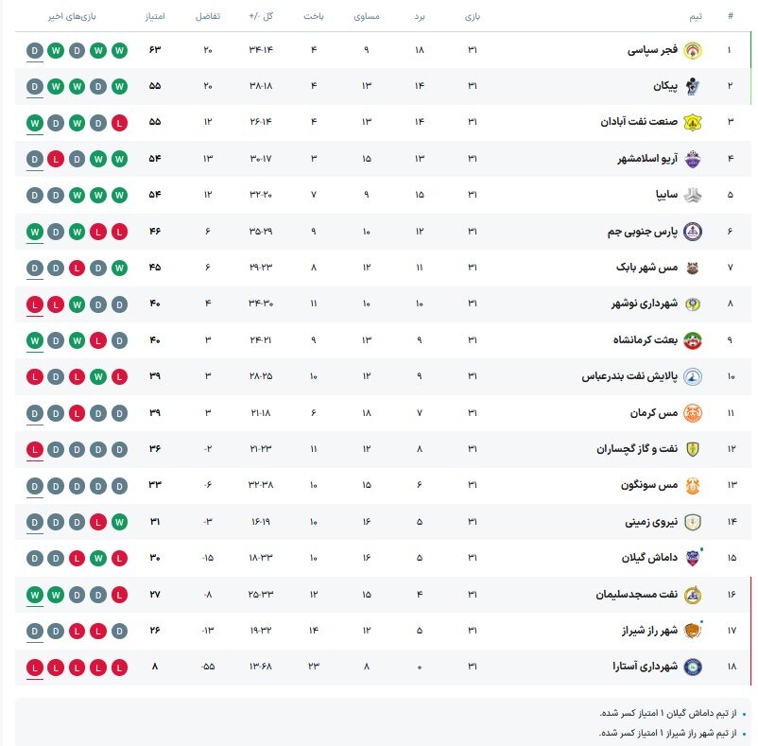Open the صنعت نفت آبادان club logo

[693, 122]
